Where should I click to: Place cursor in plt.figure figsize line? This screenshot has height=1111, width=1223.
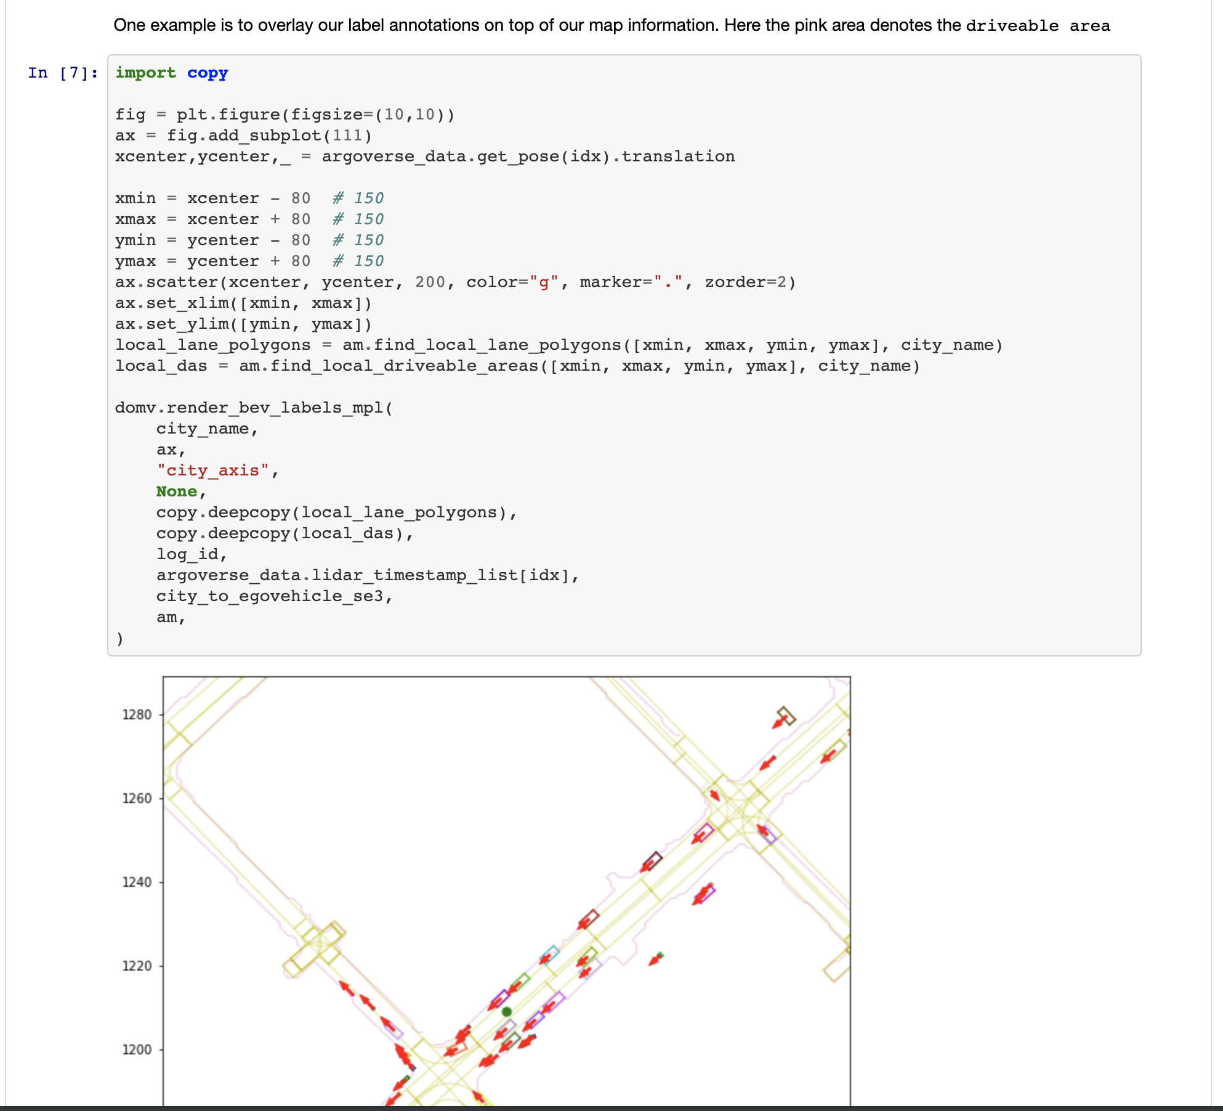coord(285,115)
